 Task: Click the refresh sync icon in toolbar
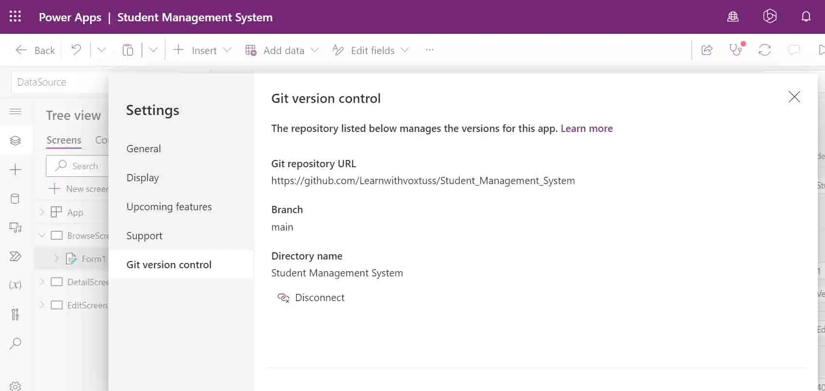tap(764, 50)
